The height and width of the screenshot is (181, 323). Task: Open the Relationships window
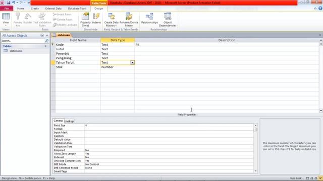tap(149, 19)
